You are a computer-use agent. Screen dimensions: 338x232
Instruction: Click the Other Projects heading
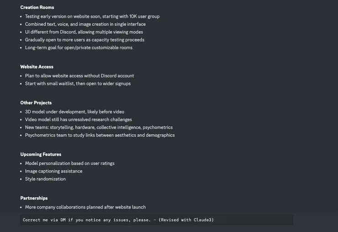tap(36, 103)
